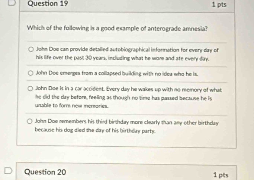Select the 'car accident' answer radio button
This screenshot has height=180, width=254.
(x=32, y=90)
